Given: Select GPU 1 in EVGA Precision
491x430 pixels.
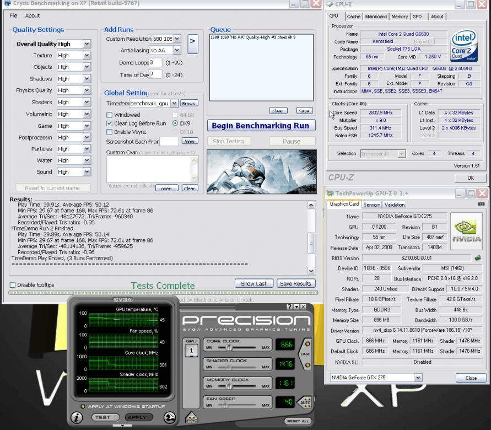Looking at the screenshot, I should coord(191,351).
